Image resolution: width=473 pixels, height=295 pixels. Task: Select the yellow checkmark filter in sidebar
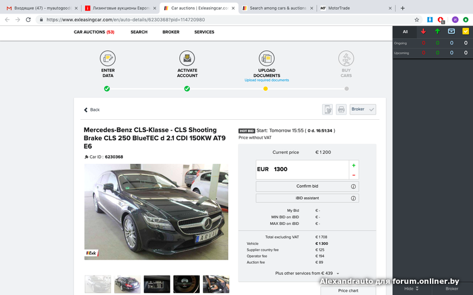point(465,31)
